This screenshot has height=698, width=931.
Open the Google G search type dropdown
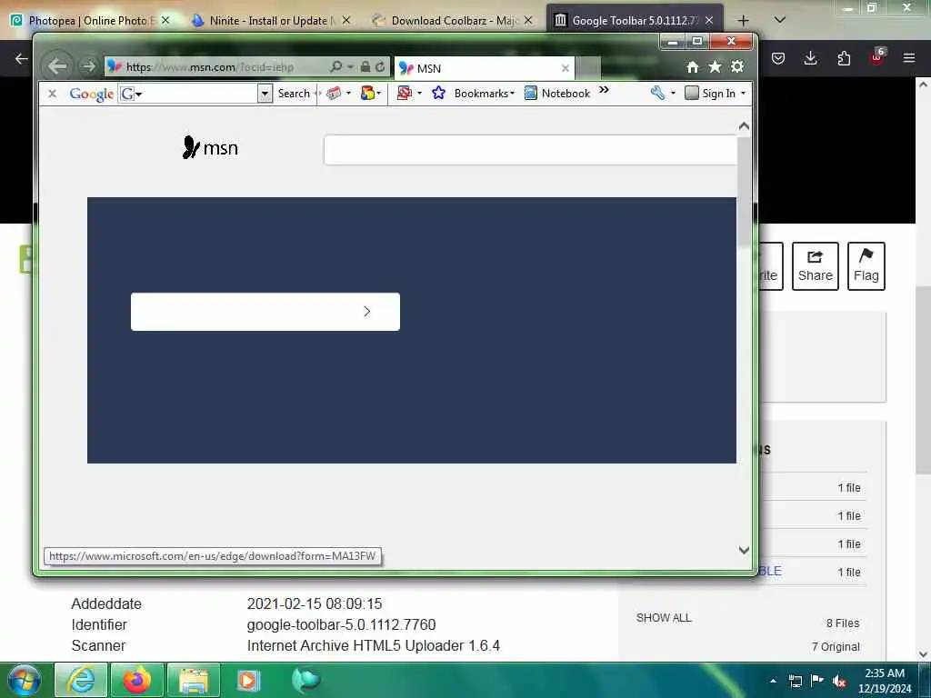point(131,94)
